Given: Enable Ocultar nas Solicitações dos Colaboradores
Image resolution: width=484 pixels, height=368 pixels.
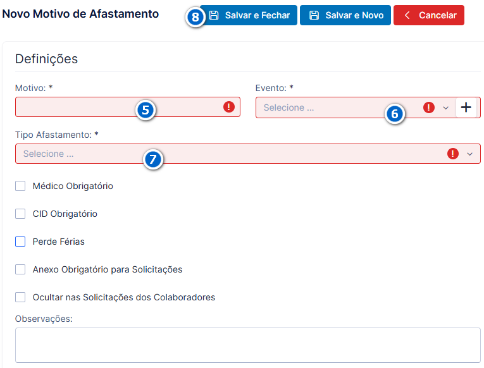Looking at the screenshot, I should (20, 297).
